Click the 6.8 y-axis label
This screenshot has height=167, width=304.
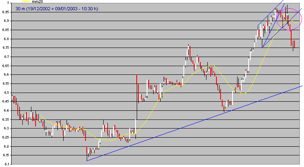point(6,39)
